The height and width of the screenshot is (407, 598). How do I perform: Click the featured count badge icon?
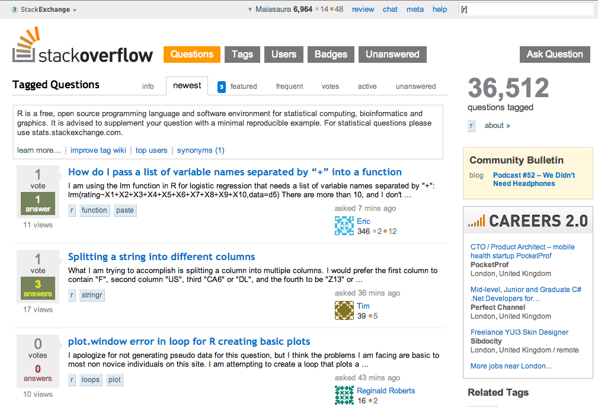pos(222,86)
